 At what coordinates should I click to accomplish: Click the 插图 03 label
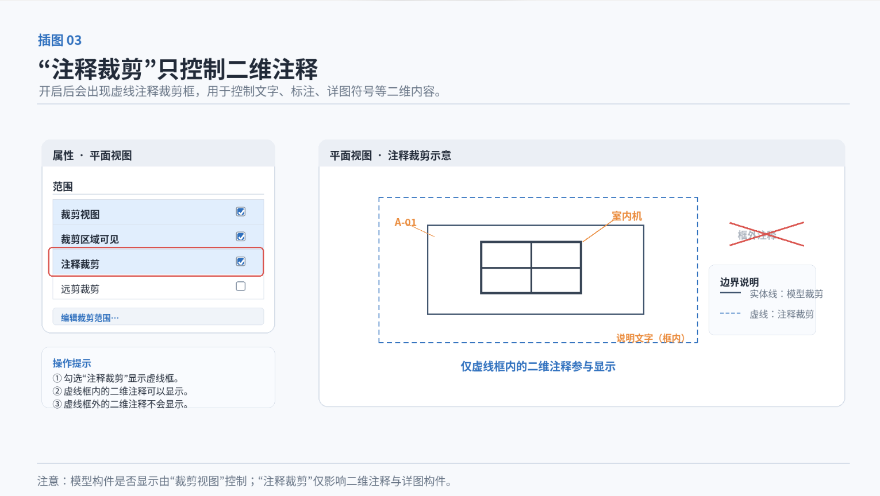click(x=60, y=40)
